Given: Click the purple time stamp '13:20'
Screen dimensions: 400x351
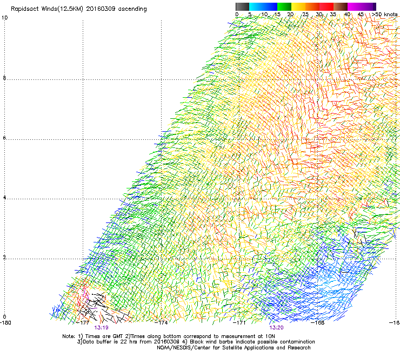Looking at the screenshot, I should pyautogui.click(x=277, y=328).
